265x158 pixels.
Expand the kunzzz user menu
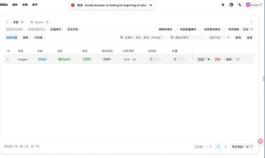pos(260,5)
